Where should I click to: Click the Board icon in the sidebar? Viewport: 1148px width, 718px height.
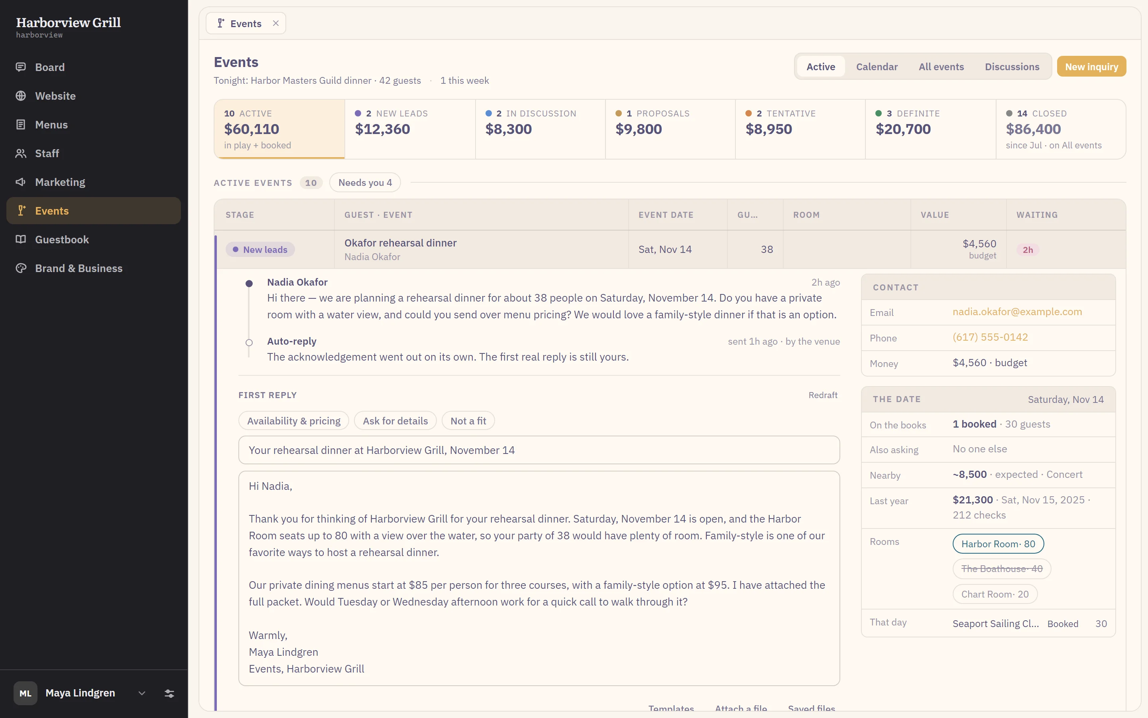pos(20,67)
